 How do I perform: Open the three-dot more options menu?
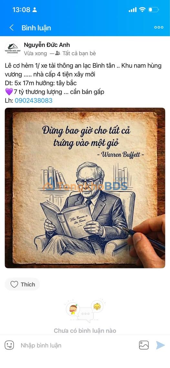coord(159,27)
